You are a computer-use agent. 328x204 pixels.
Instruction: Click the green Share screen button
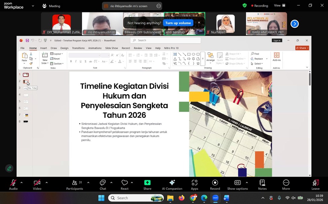coord(147,185)
